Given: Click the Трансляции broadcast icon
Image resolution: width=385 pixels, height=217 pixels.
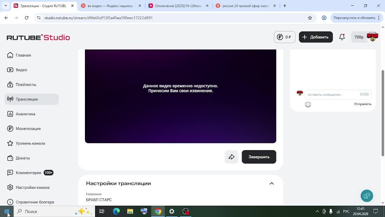Looking at the screenshot, I should point(10,99).
